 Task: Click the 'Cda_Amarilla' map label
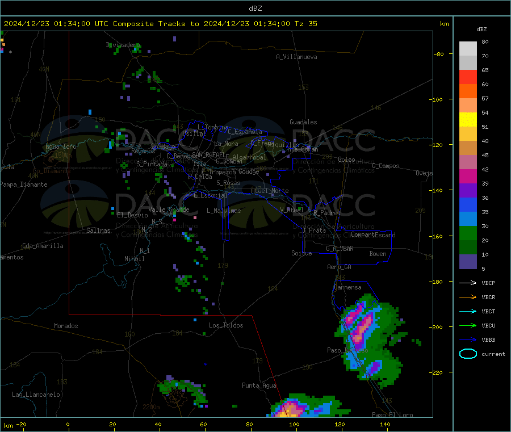[43, 246]
